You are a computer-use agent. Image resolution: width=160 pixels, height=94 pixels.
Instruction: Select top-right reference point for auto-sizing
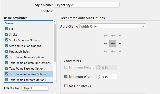tap(120, 36)
